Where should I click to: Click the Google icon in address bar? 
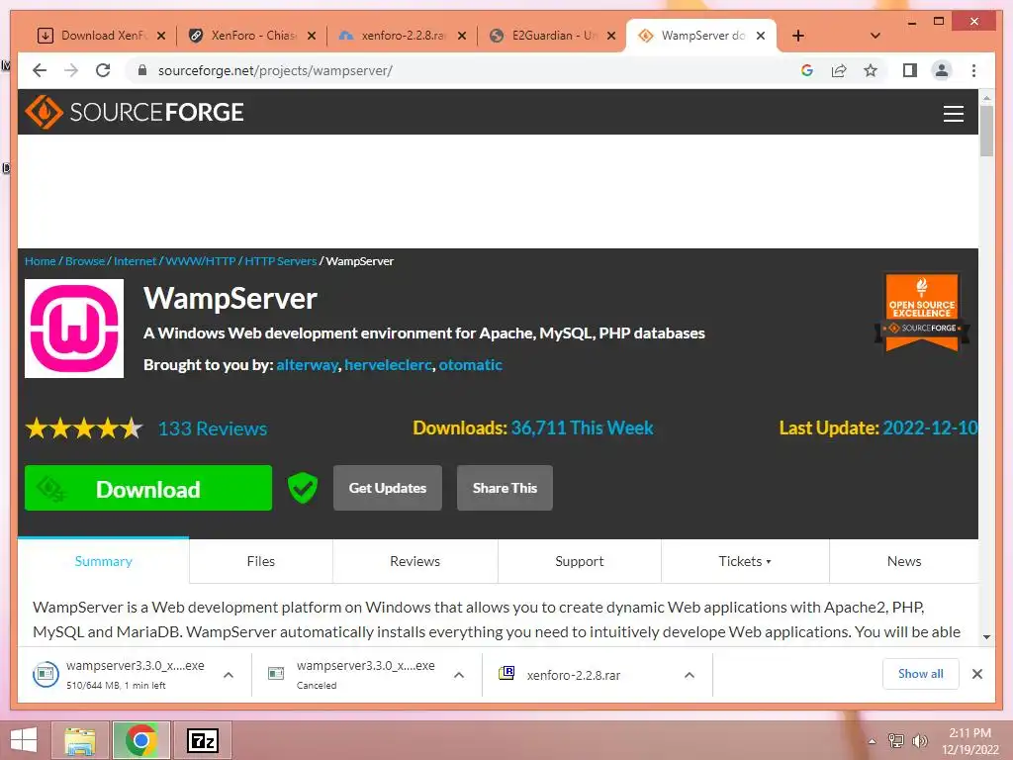807,70
